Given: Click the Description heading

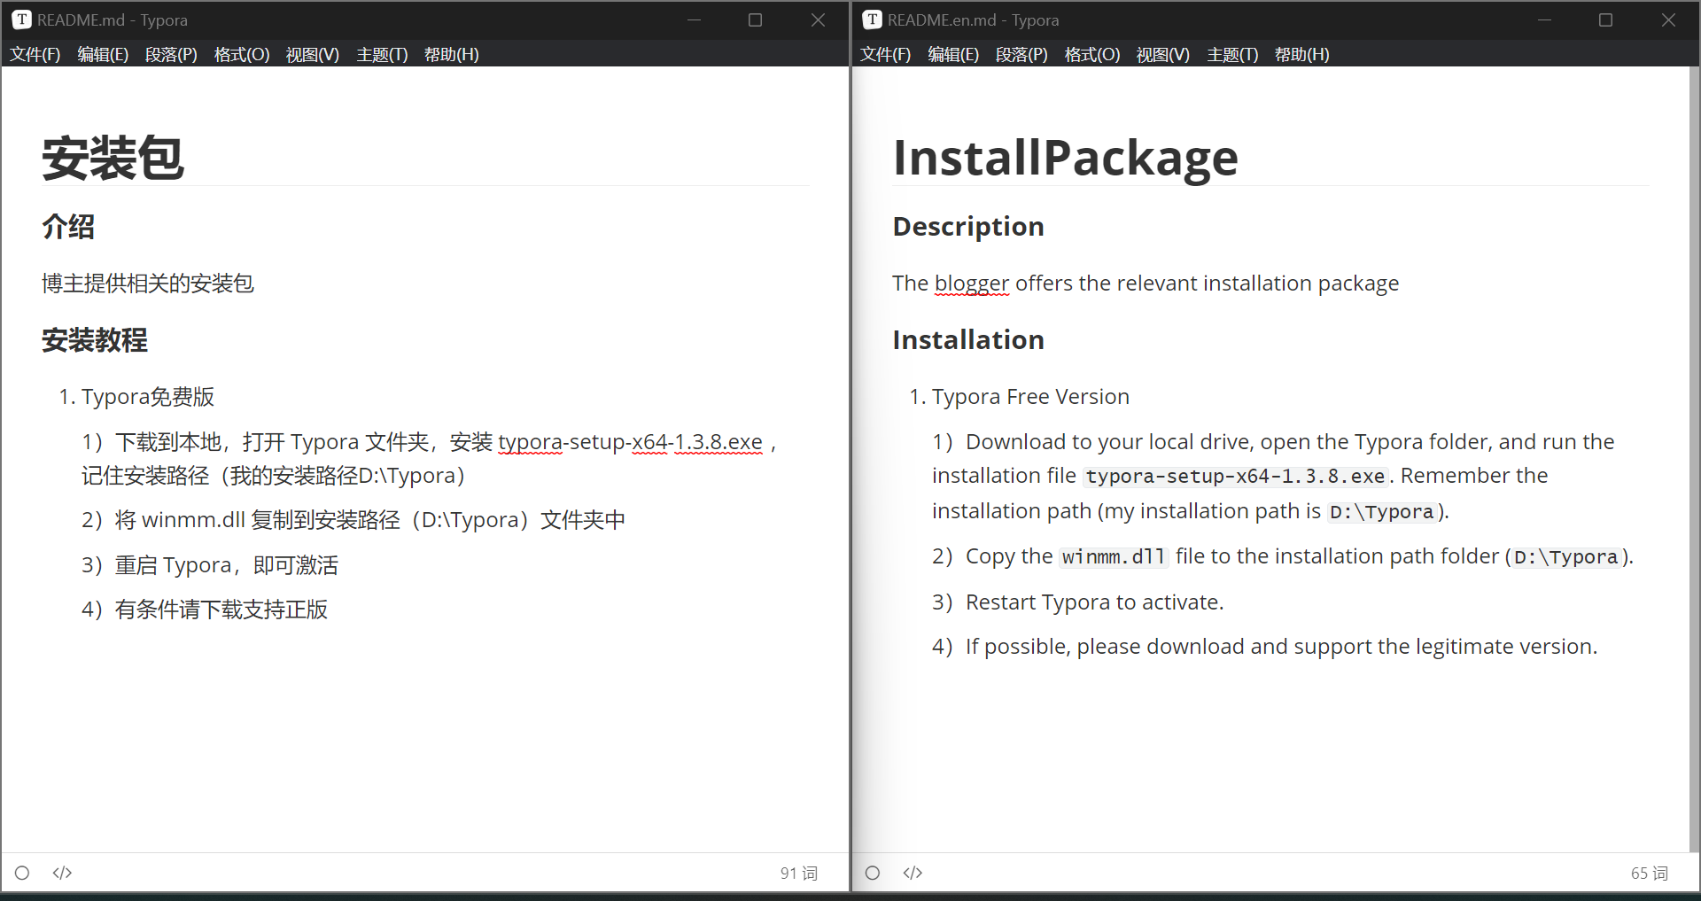Looking at the screenshot, I should pos(968,227).
